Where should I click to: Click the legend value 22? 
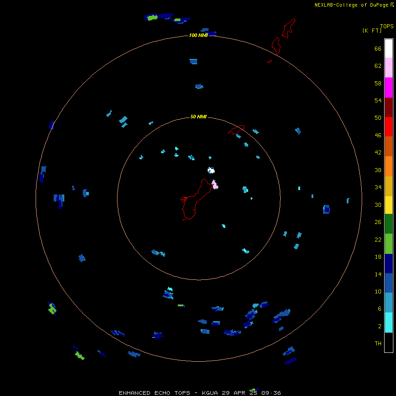tap(378, 239)
